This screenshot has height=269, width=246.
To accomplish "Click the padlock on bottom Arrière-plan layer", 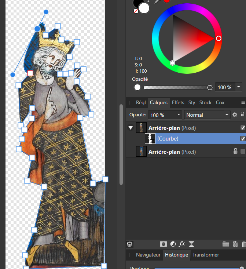I will click(235, 151).
